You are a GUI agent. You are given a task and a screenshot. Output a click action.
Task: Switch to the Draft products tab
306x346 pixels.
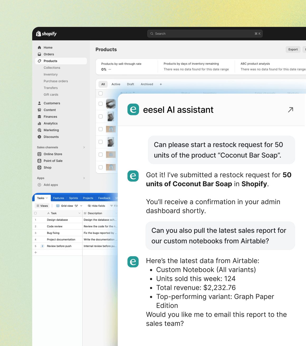tap(130, 84)
